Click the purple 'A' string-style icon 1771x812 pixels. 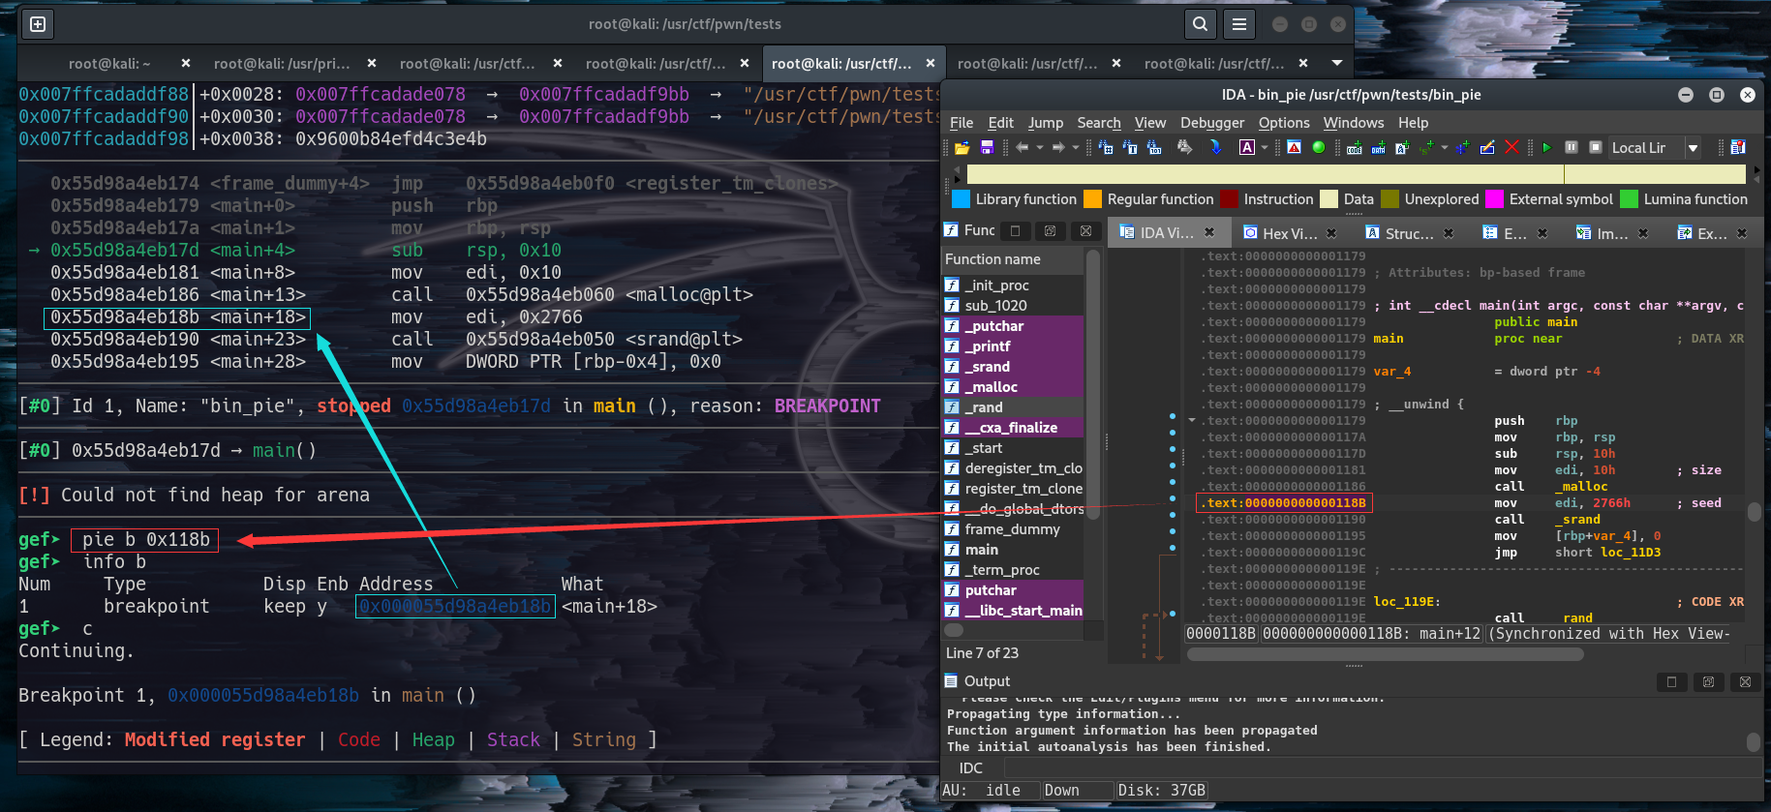pos(1247,147)
